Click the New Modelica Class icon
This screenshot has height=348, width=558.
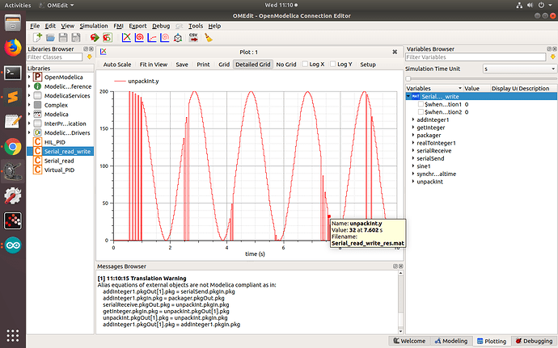tap(36, 37)
